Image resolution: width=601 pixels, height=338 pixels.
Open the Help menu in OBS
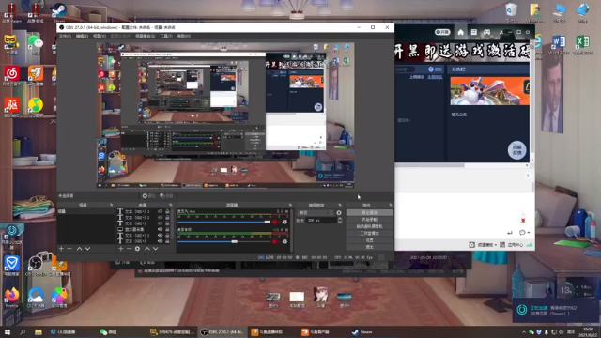pos(184,36)
